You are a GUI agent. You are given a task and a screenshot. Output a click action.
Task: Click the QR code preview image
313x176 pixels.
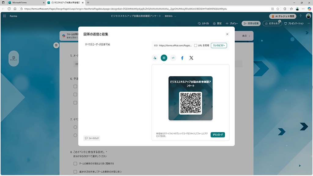[x=190, y=103]
